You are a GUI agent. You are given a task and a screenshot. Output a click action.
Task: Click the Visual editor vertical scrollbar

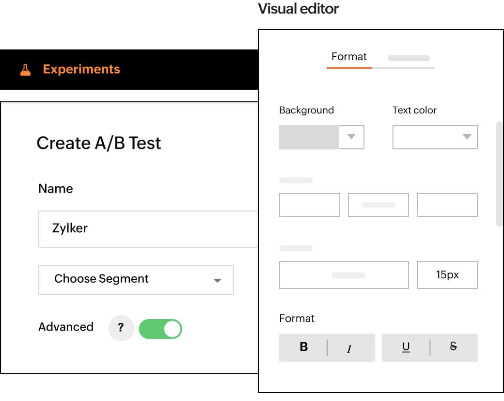tap(499, 174)
